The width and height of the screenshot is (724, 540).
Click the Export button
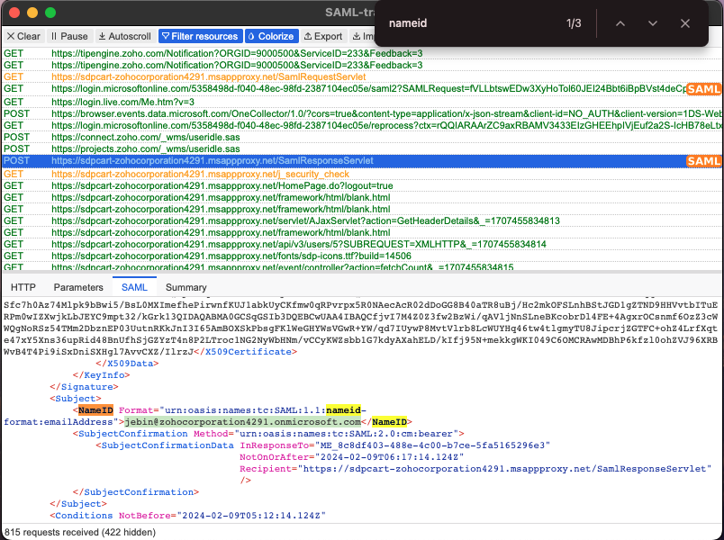(323, 36)
